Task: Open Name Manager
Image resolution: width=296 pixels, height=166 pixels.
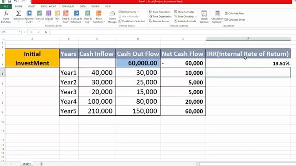Action: pos(112,17)
